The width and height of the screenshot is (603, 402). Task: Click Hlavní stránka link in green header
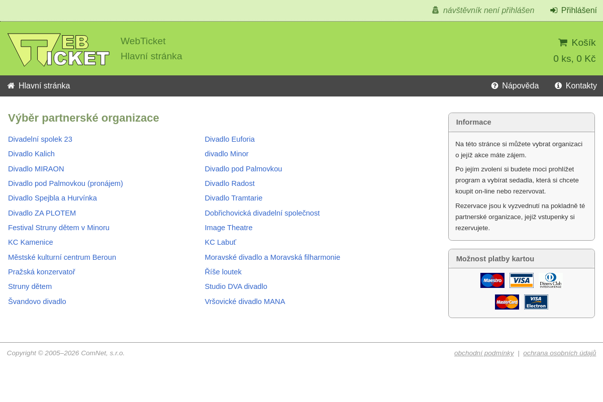151,56
